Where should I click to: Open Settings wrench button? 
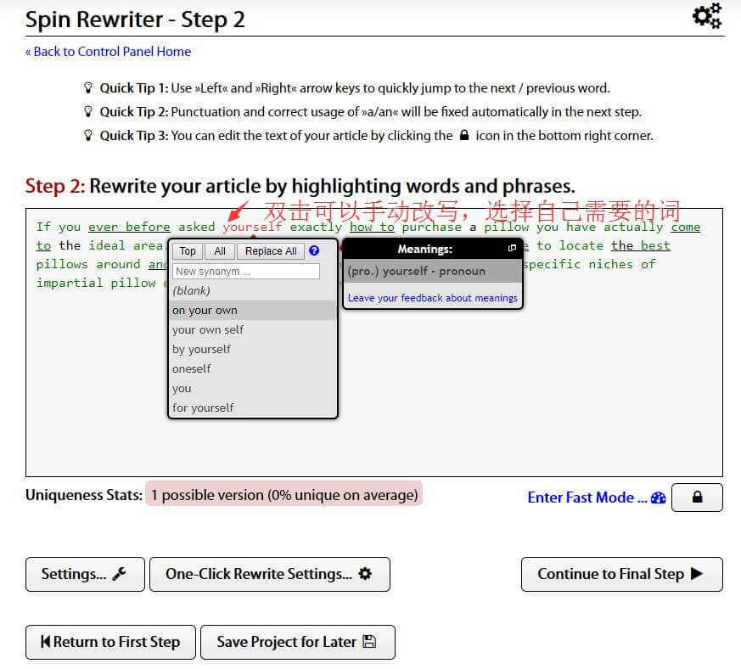point(85,574)
